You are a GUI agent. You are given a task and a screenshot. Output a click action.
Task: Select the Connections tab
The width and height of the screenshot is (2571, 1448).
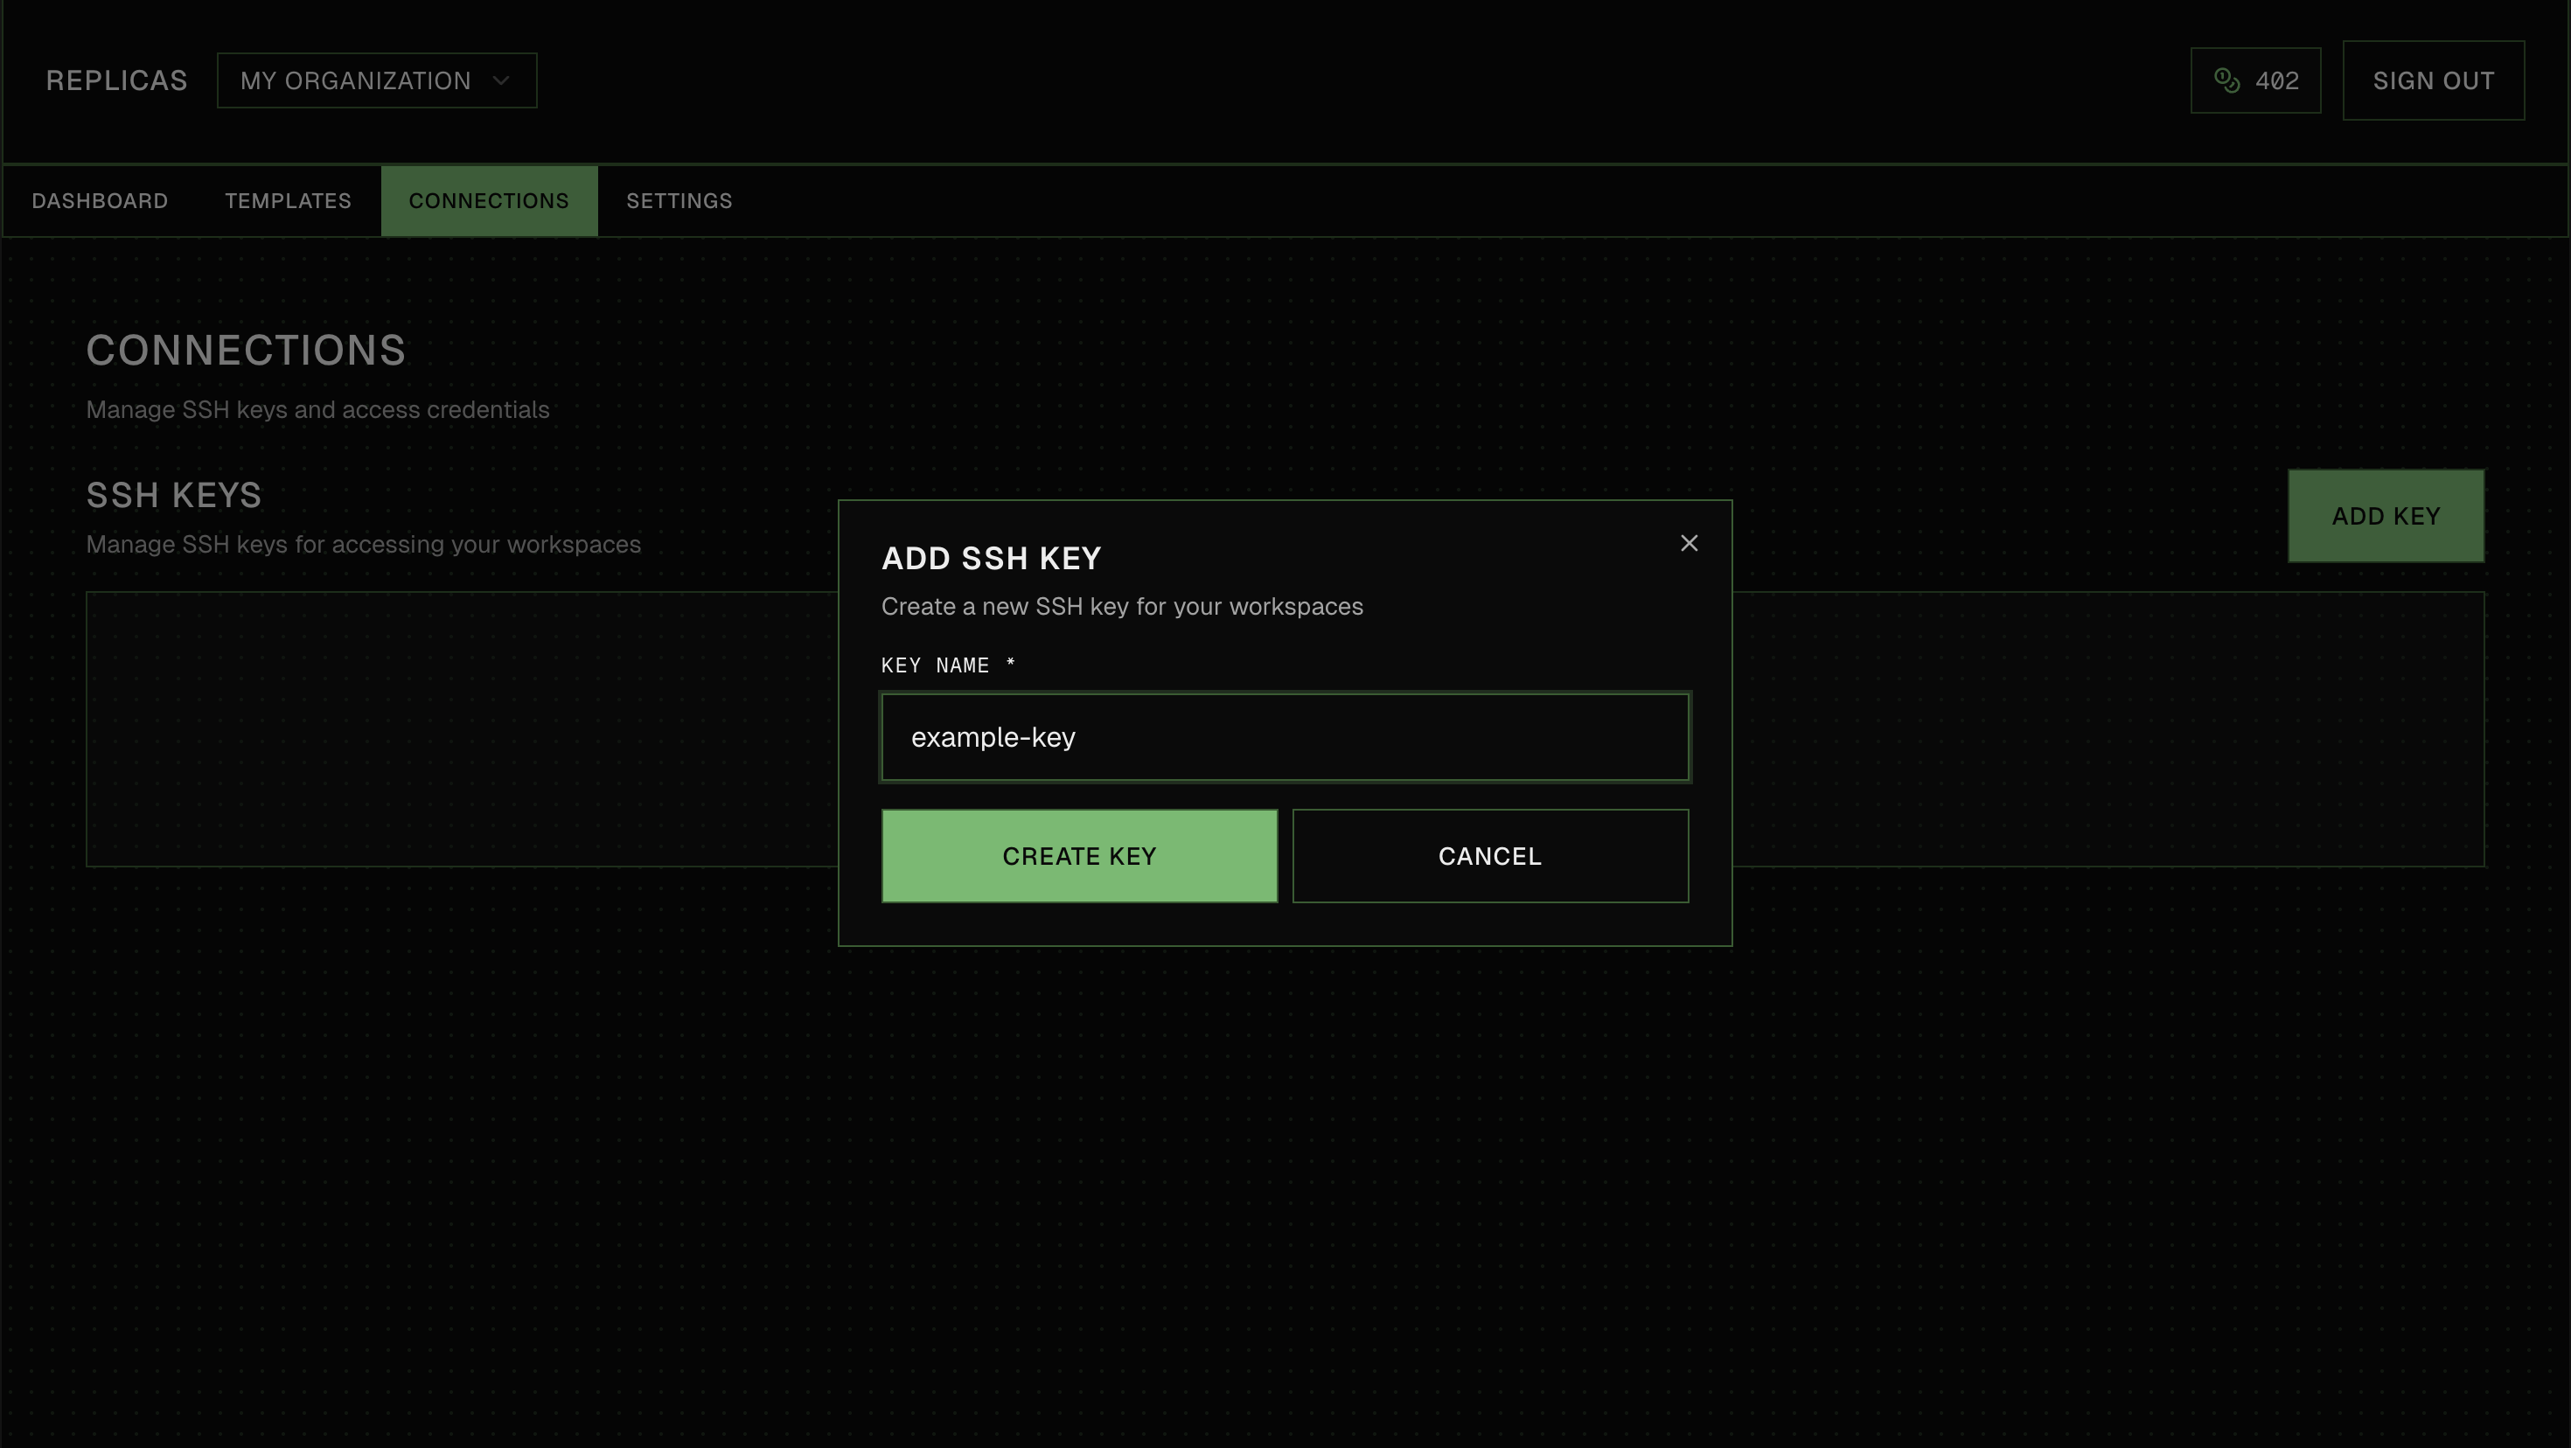[488, 200]
